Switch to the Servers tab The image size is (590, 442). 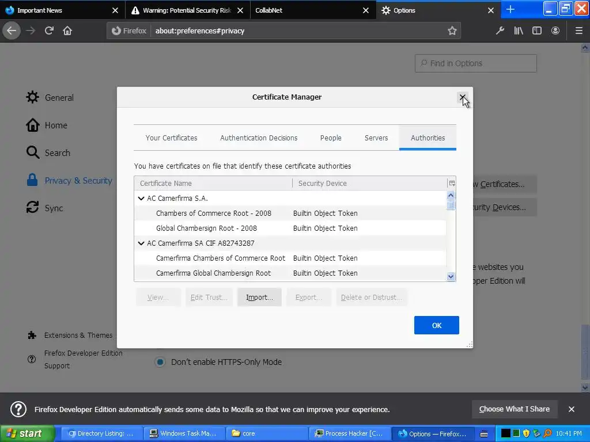pos(376,138)
